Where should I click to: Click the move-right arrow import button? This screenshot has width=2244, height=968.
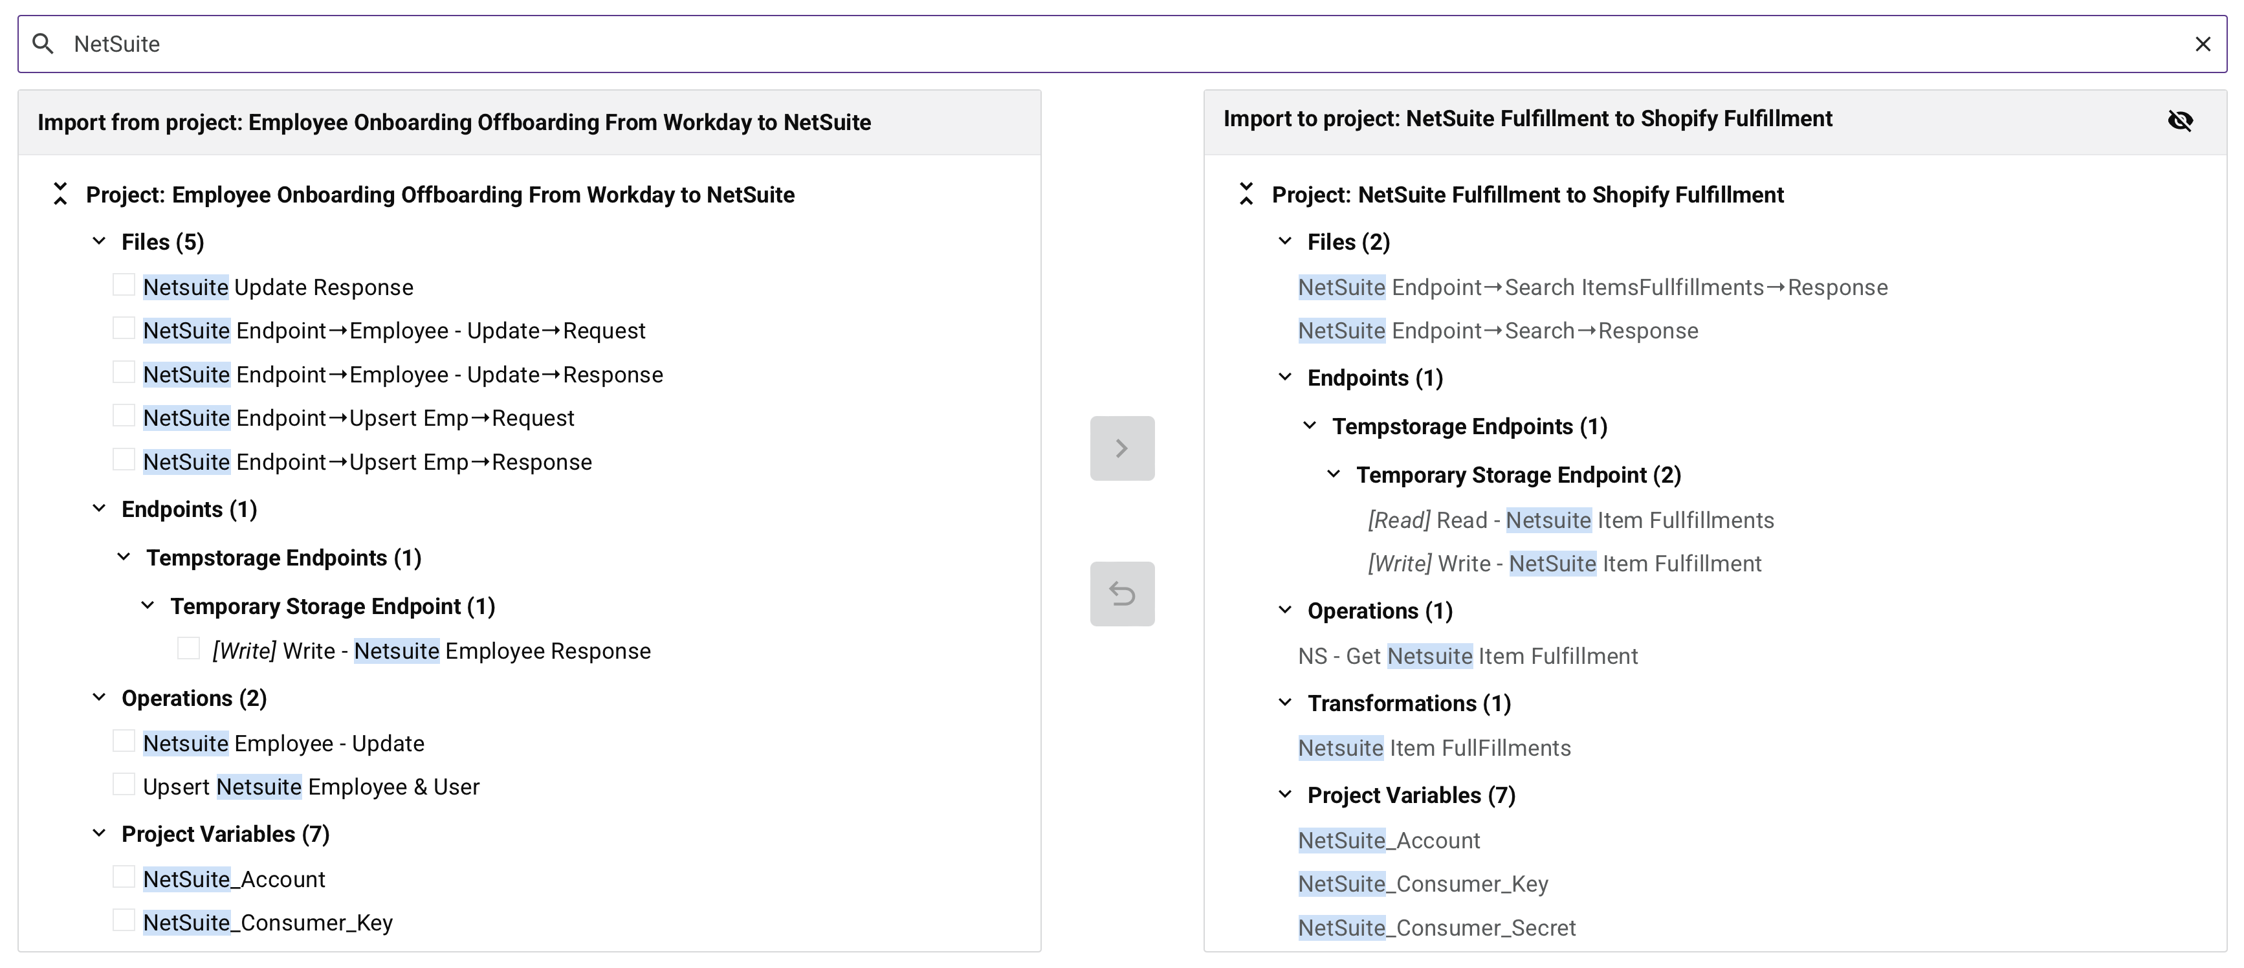click(1121, 448)
